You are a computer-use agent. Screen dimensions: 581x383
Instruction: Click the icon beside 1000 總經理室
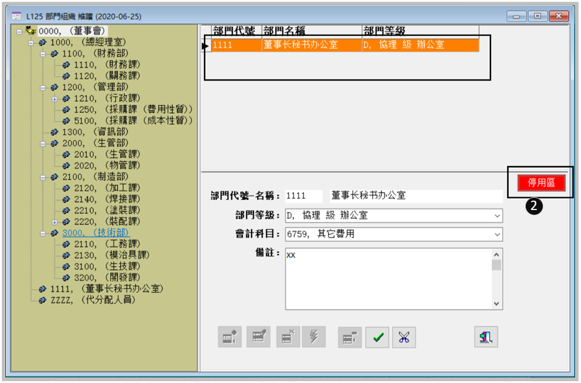[42, 42]
